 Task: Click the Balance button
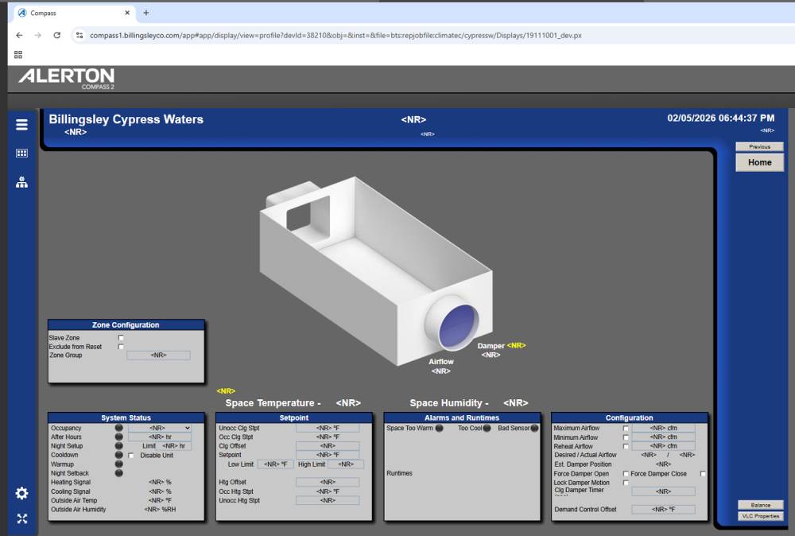759,505
